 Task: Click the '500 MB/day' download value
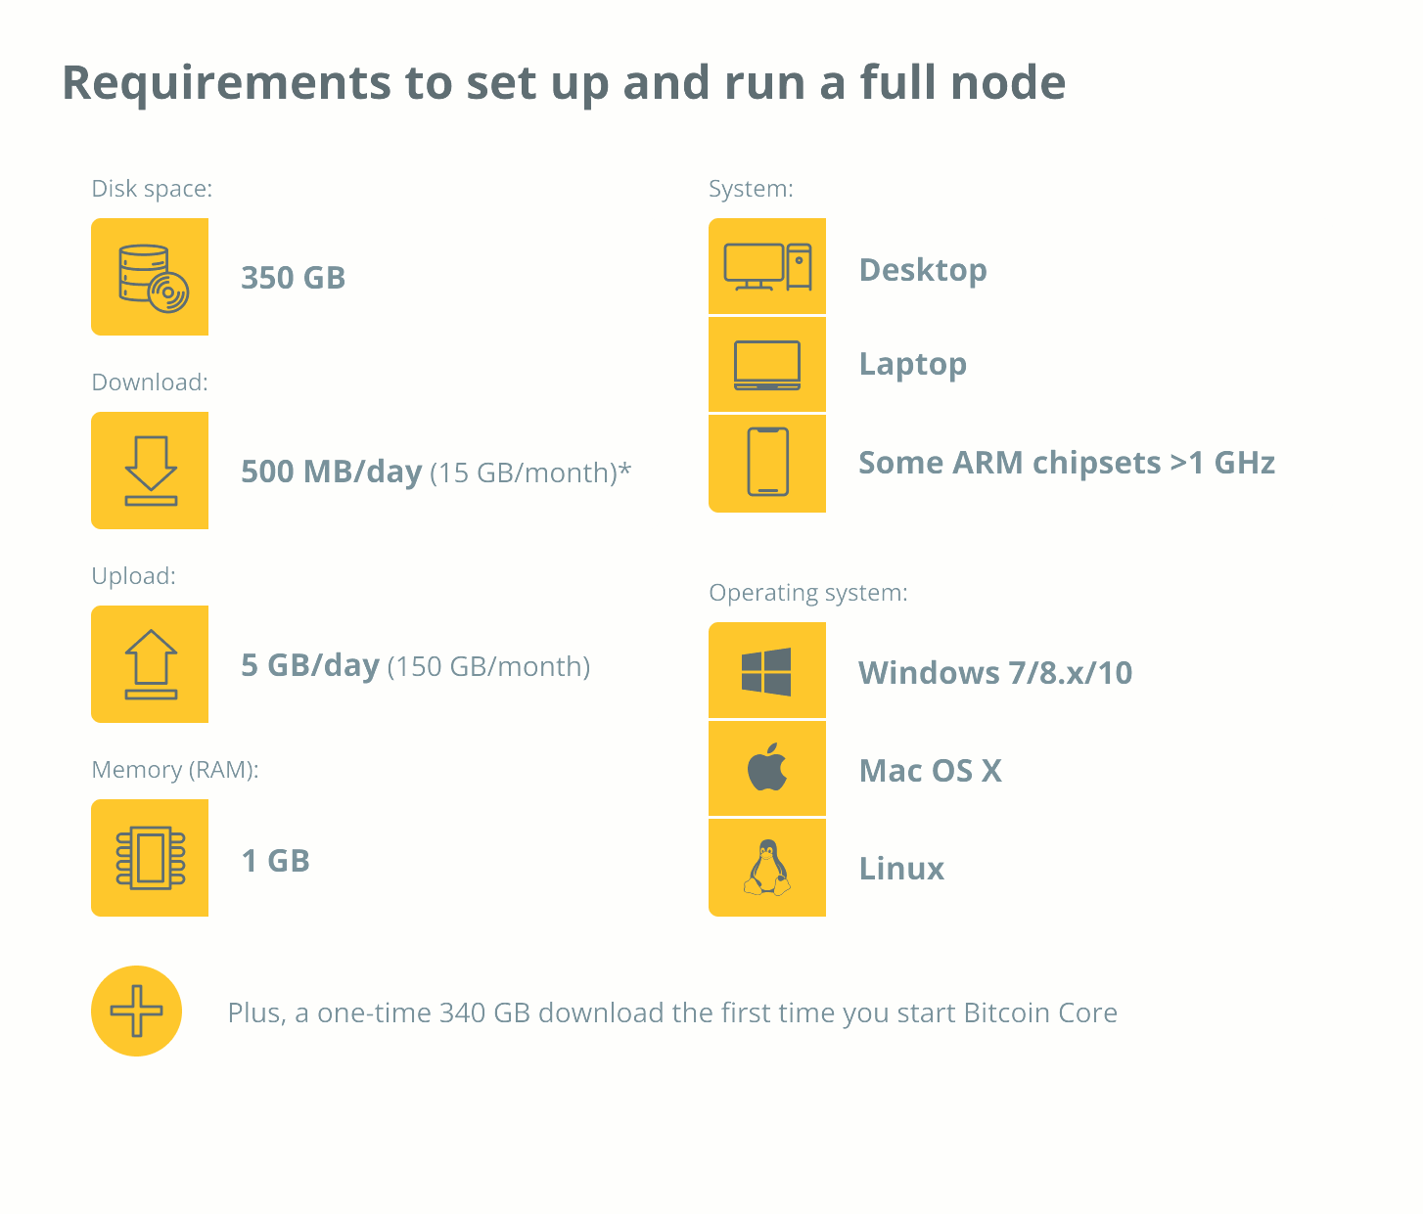332,472
